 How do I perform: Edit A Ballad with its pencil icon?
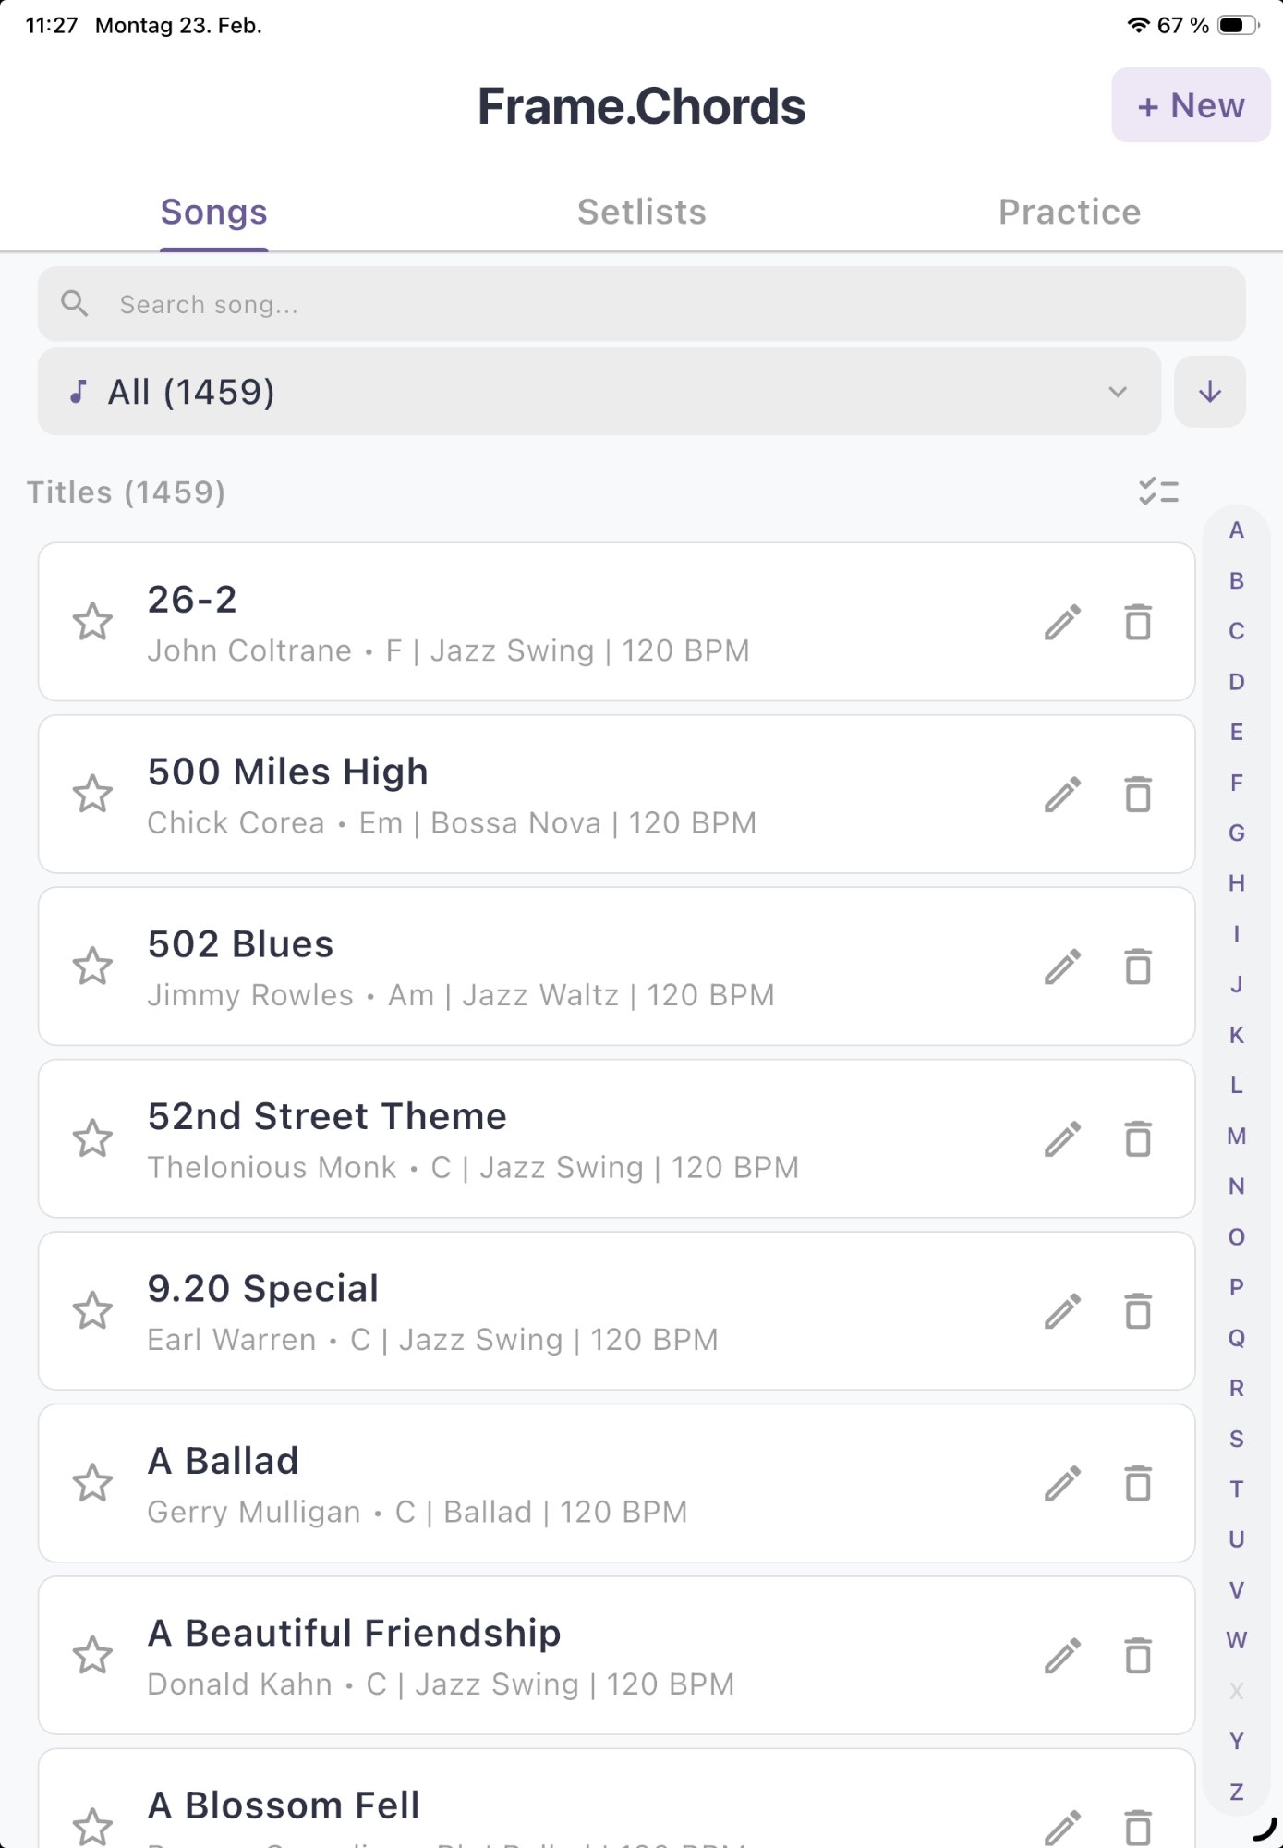click(x=1063, y=1482)
